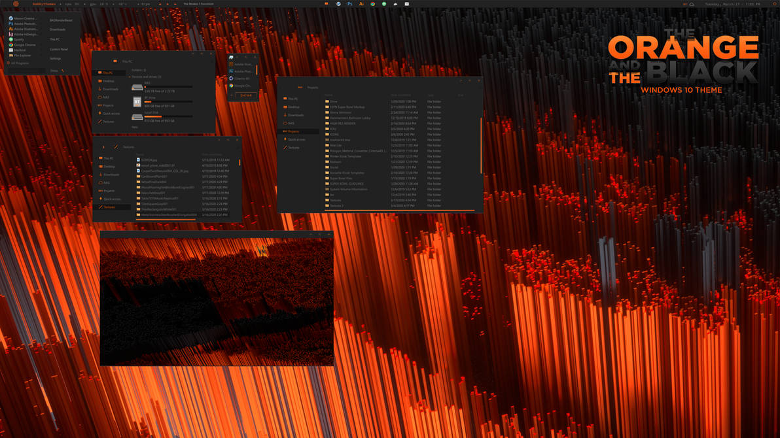Viewport: 780px width, 438px height.
Task: Click the Sleep button in the start menu
Action: (54, 71)
